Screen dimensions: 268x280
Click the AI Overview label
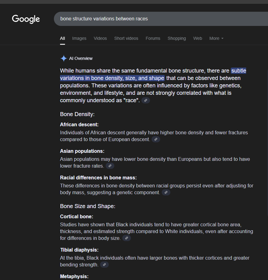click(81, 58)
